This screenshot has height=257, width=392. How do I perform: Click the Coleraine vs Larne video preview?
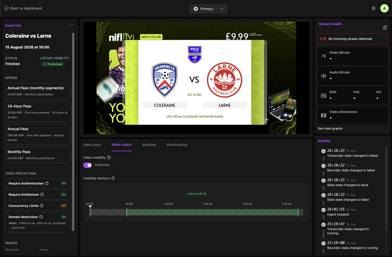pyautogui.click(x=196, y=78)
